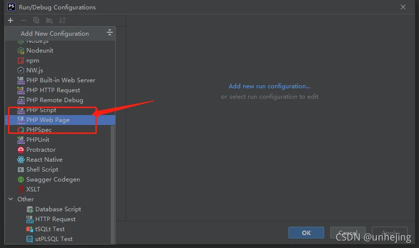The width and height of the screenshot is (419, 248).
Task: Close the Run/Debug Configurations dialog
Action: click(x=403, y=7)
